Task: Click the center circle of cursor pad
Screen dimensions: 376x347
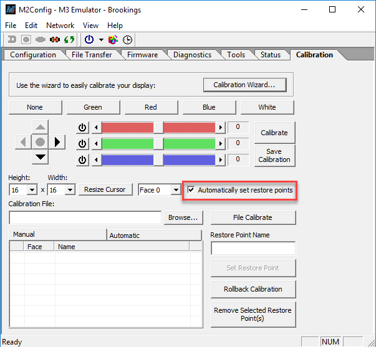Action: click(x=40, y=142)
